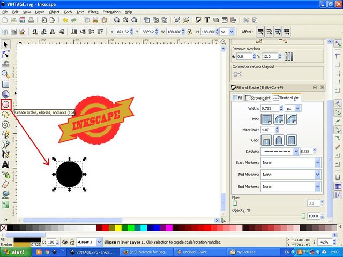Toggle Affect stroke width scaling button
Screen dimensions: 343x257
(x=260, y=32)
